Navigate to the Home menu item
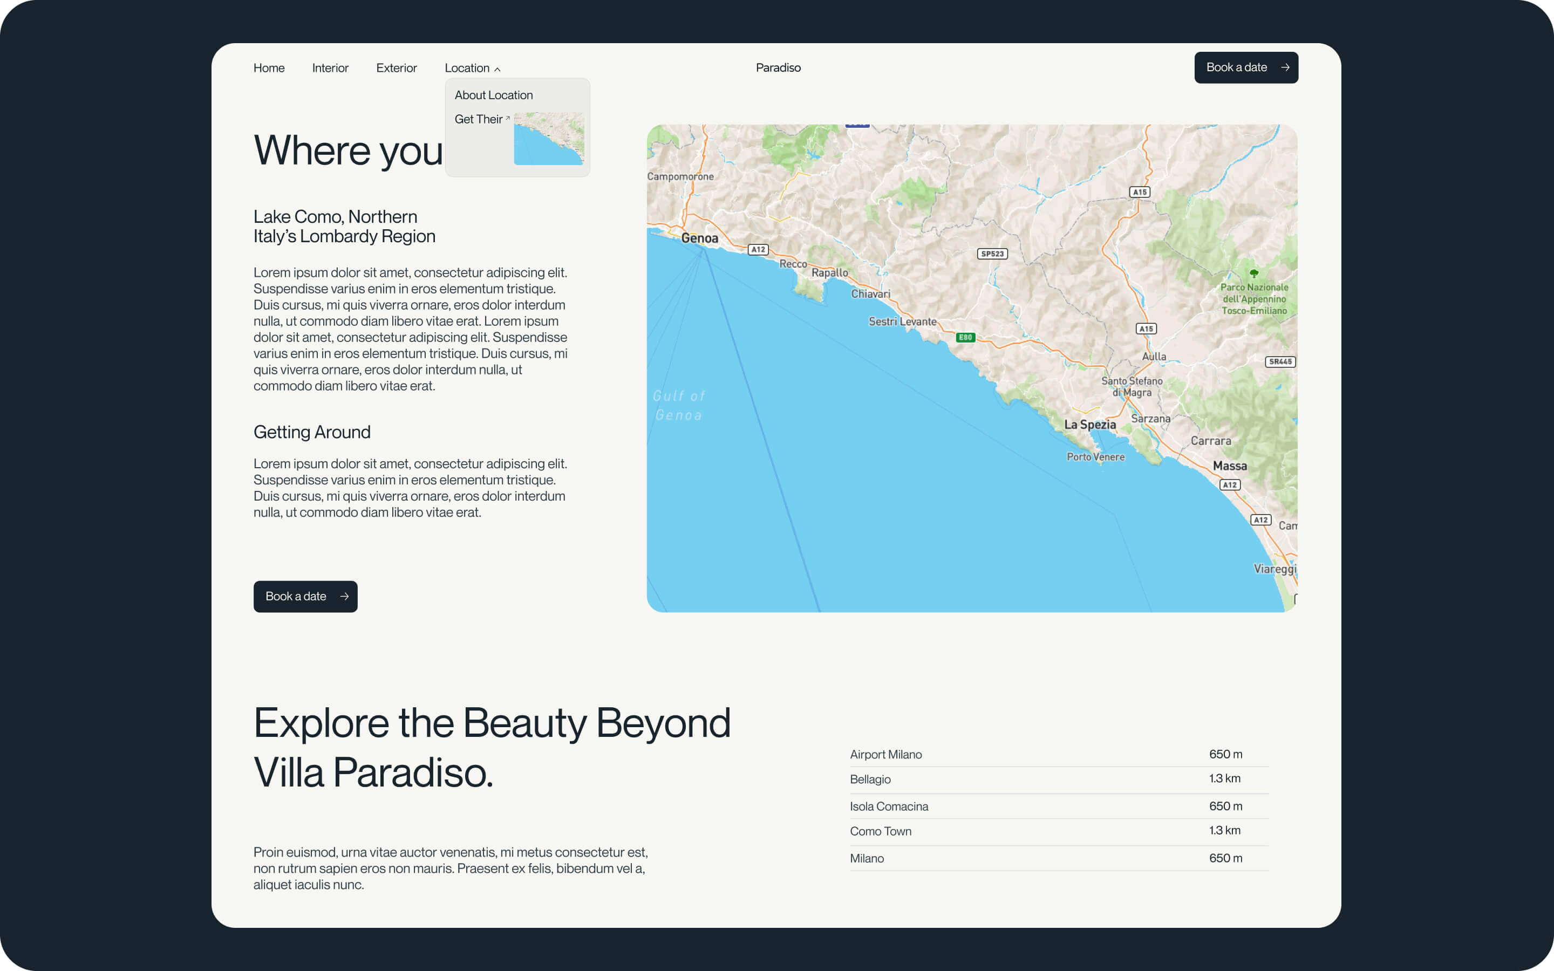 point(268,67)
